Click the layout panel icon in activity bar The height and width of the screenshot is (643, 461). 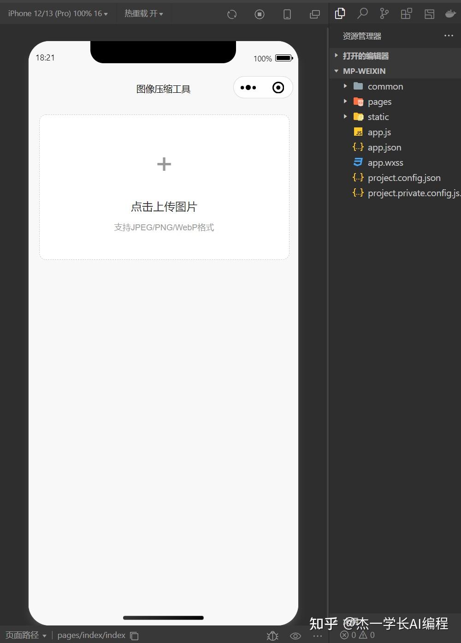tap(429, 14)
